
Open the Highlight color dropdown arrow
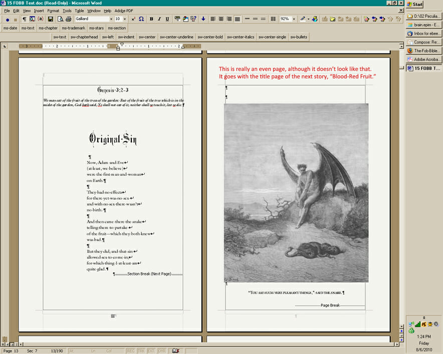click(308, 19)
